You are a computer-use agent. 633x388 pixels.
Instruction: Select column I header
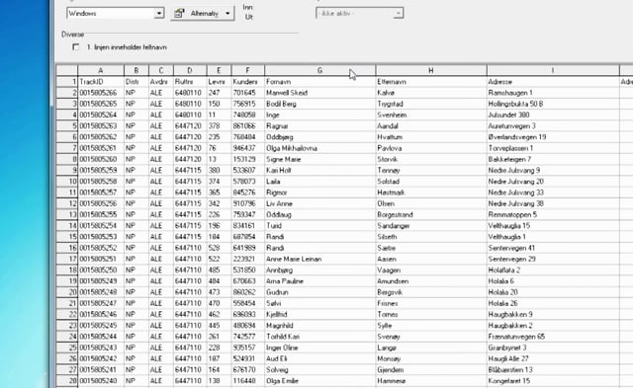point(553,70)
